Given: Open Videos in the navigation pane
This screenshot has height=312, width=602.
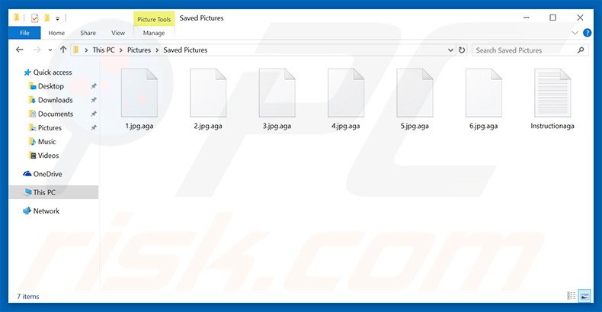Looking at the screenshot, I should pos(44,155).
